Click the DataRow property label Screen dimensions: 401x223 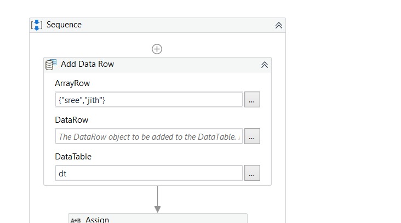[x=71, y=120]
